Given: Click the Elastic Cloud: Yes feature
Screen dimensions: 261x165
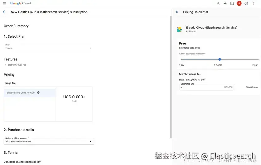Looking at the screenshot, I should [x=17, y=65].
